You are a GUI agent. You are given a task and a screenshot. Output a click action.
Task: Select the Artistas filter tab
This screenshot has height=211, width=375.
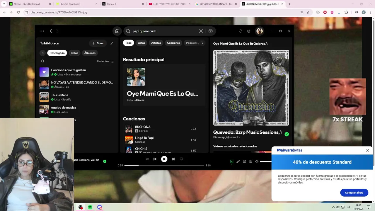click(156, 43)
